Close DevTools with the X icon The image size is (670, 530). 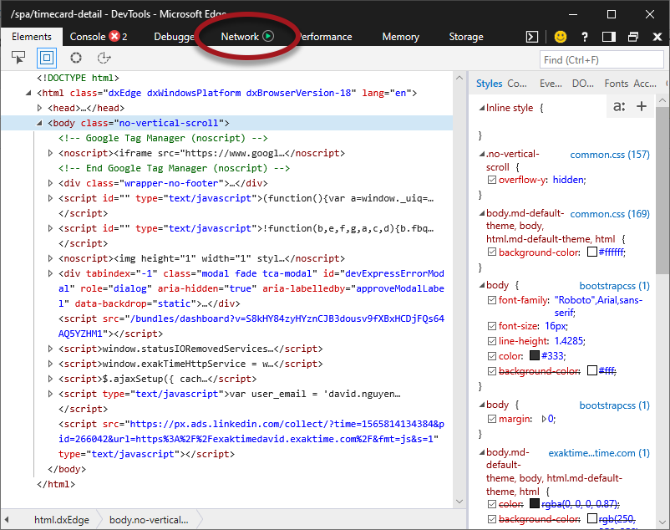pos(657,37)
